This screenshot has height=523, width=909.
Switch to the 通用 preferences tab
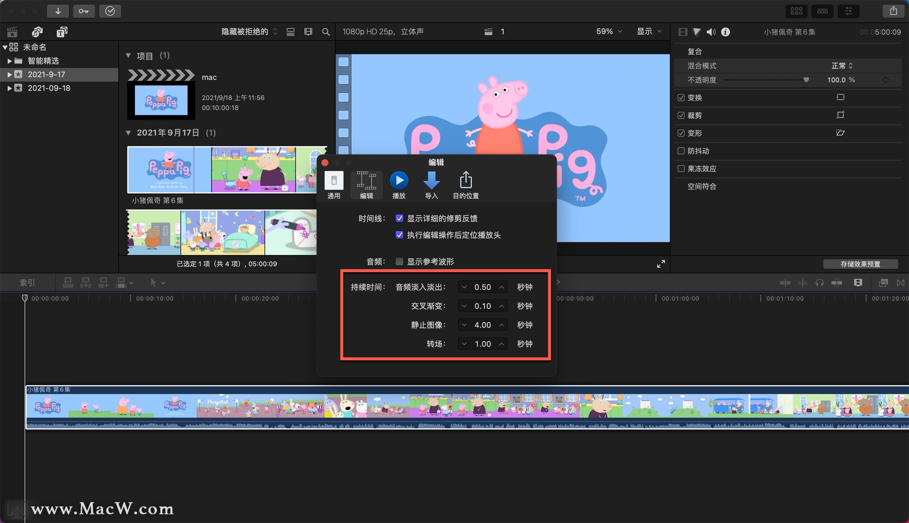(334, 185)
